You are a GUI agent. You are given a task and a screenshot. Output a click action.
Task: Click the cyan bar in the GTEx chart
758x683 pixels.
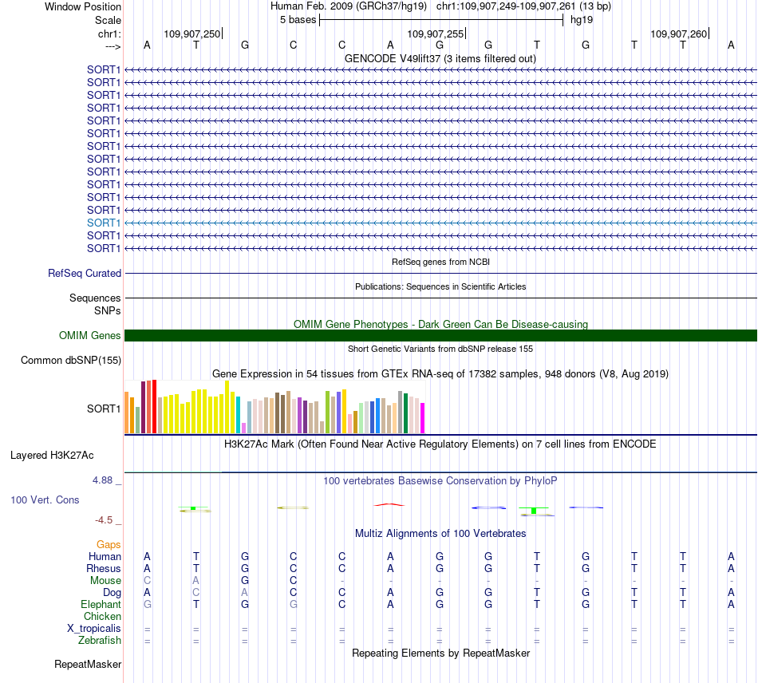click(x=239, y=415)
